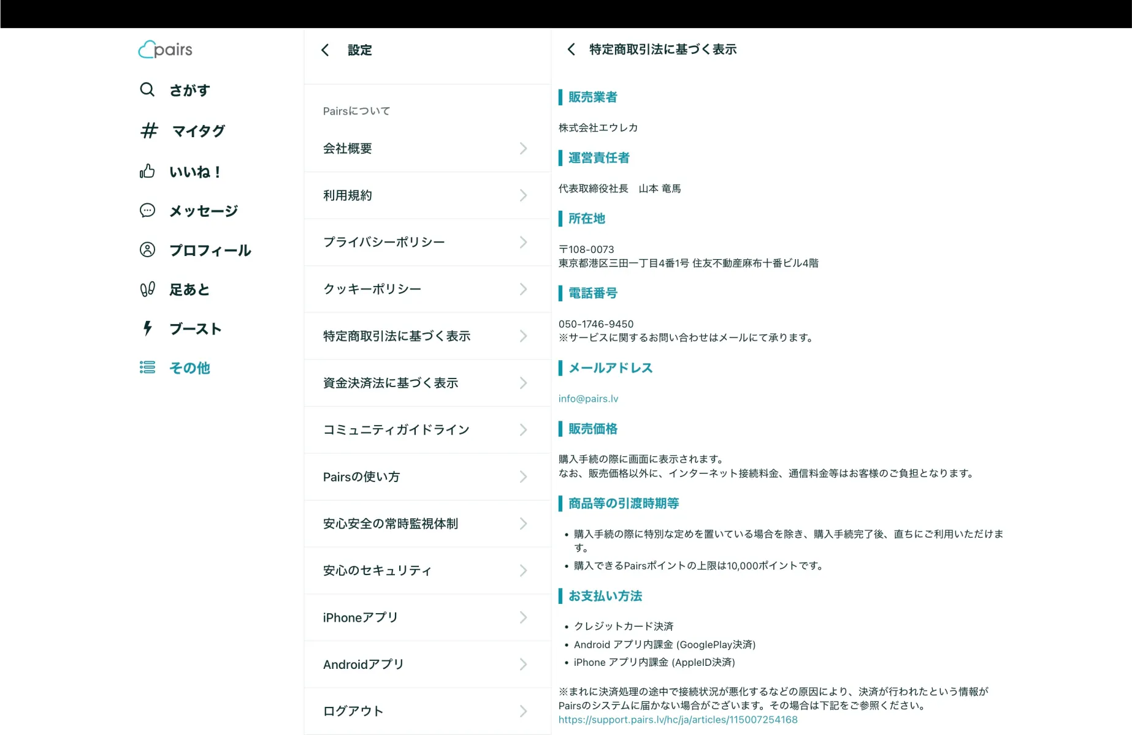Click the chevron on 資金決済法に基づく表示 row

point(523,383)
